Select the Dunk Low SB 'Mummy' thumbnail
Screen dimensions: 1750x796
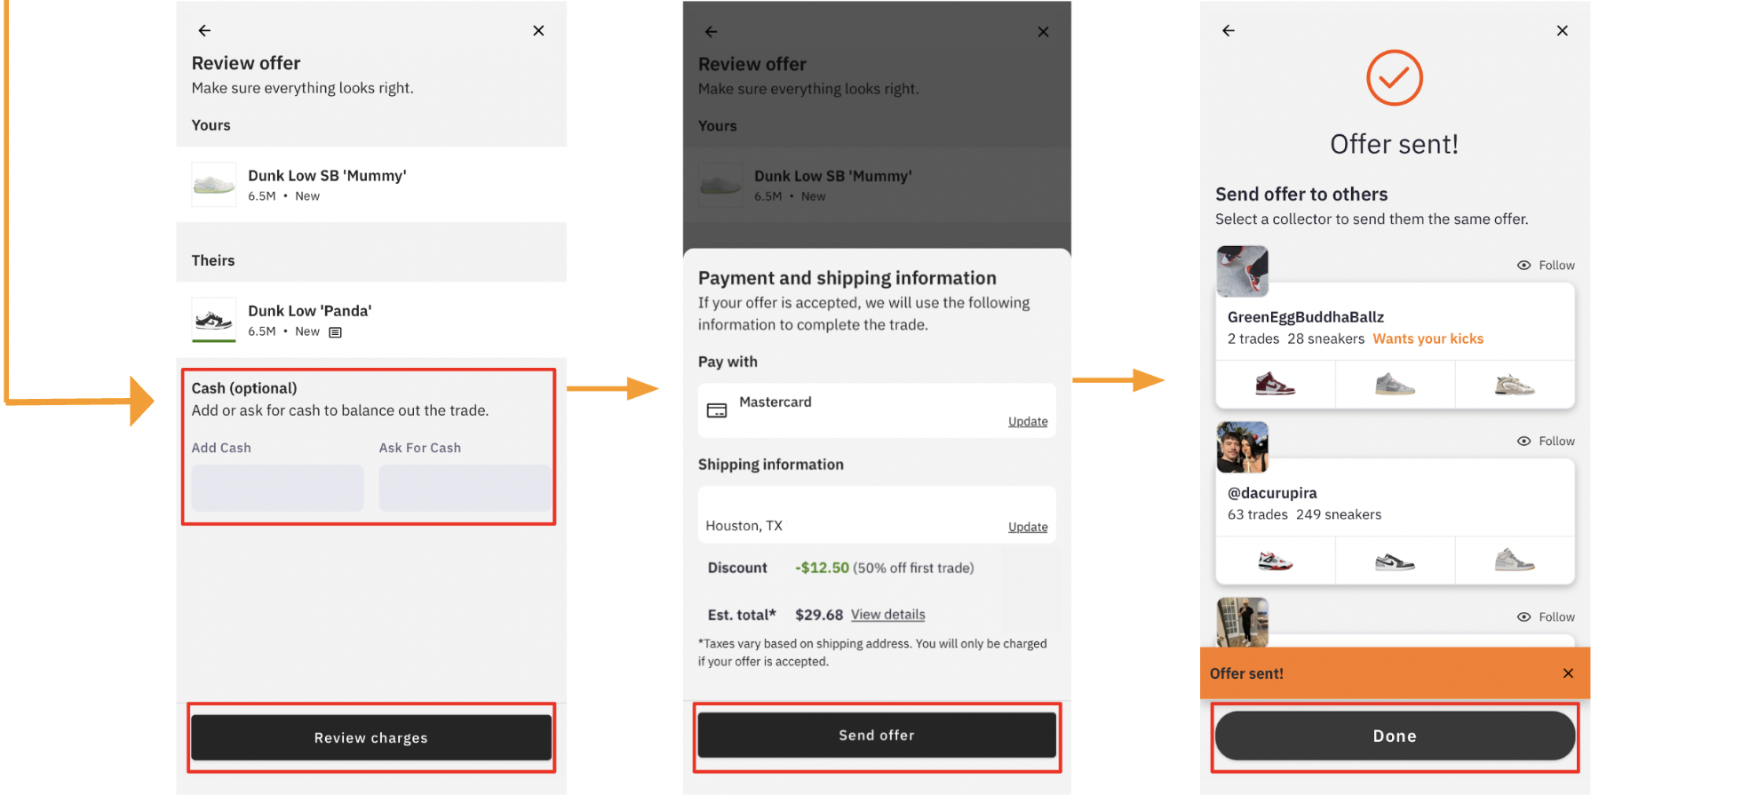(214, 185)
